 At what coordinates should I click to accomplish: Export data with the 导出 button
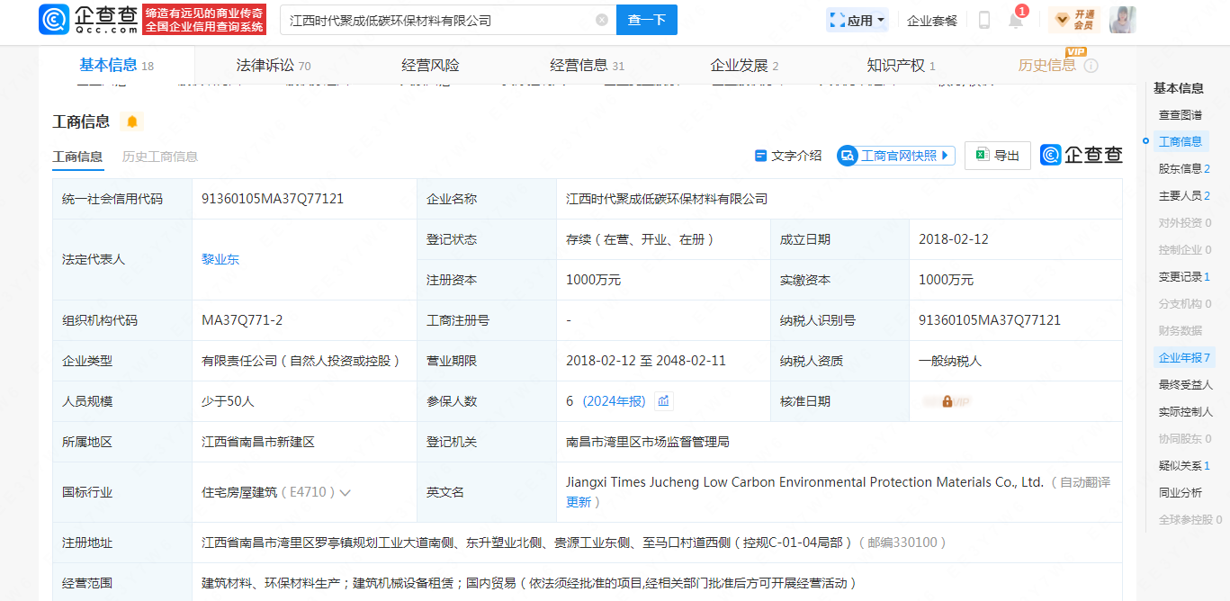click(x=997, y=156)
